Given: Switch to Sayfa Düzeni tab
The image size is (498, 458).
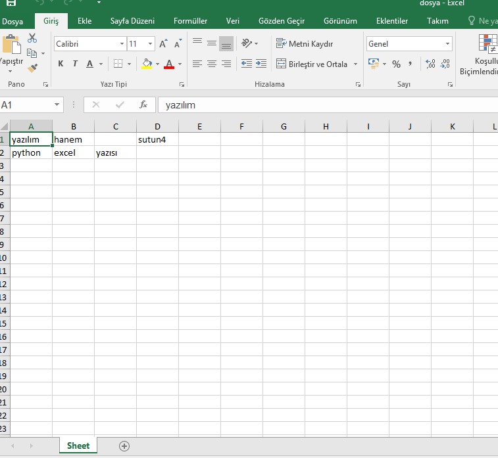Looking at the screenshot, I should pos(132,21).
